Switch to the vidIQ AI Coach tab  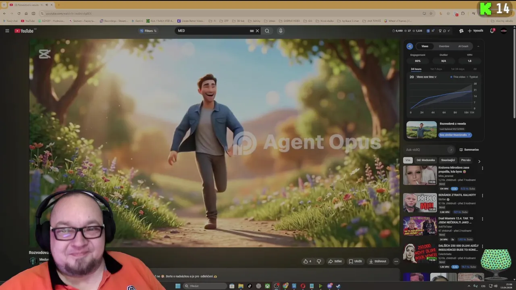(463, 46)
